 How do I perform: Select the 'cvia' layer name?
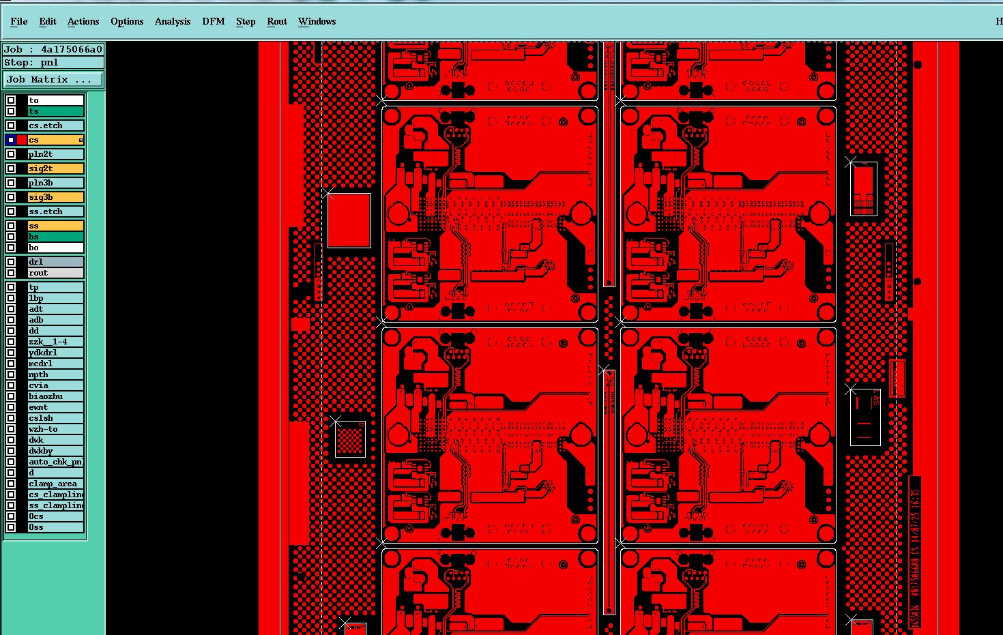click(55, 385)
